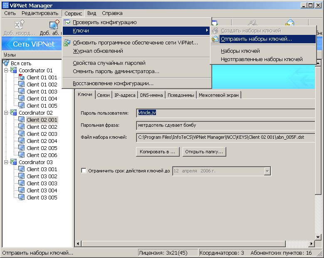Click the Client 02 003 computer icon
Image resolution: width=324 pixels, height=258 pixels.
point(21,134)
